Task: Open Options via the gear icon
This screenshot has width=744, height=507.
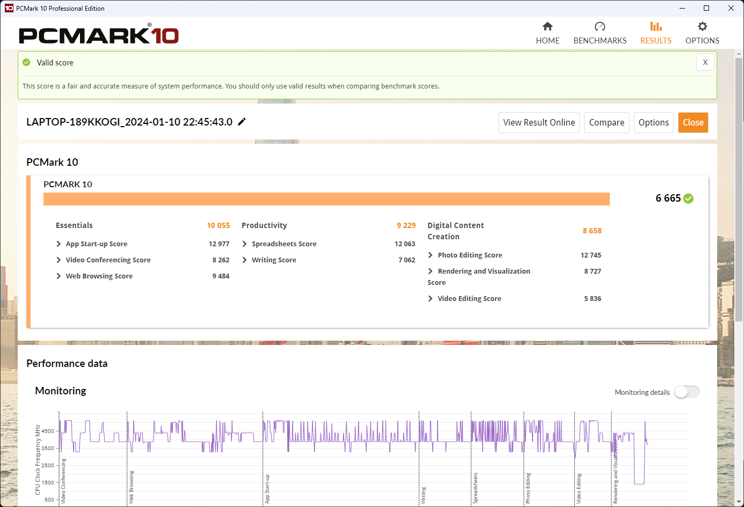Action: 702,27
